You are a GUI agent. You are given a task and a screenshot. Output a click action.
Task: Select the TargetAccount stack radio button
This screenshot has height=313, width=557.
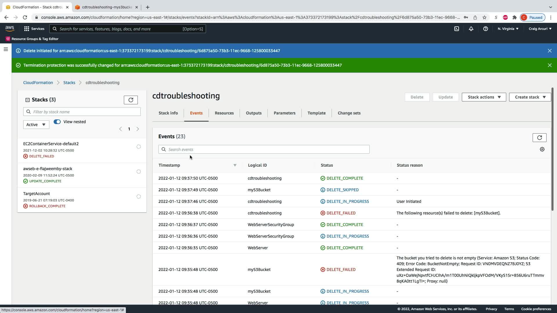[139, 196]
